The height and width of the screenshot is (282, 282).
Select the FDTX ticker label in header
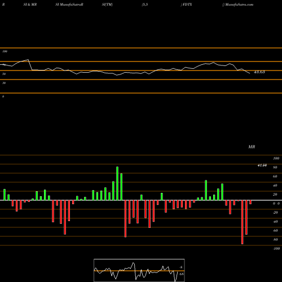pos(187,5)
